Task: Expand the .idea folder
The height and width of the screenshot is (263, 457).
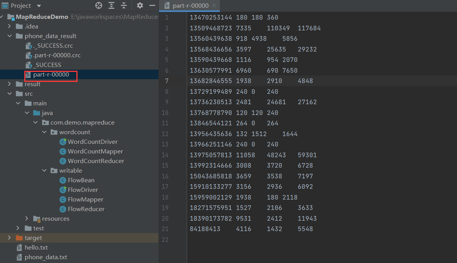Action: pyautogui.click(x=9, y=27)
